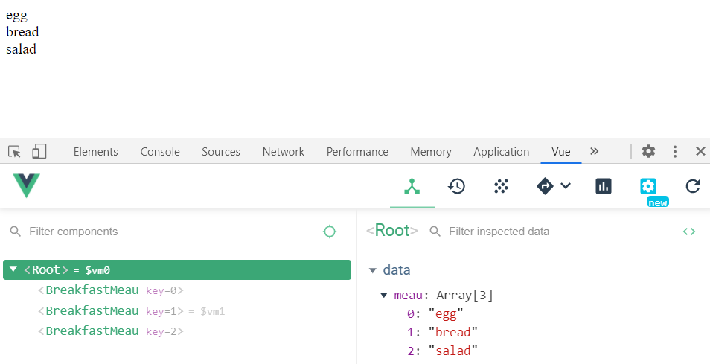
Task: Show more DevTools tabs chevron
Action: click(594, 151)
